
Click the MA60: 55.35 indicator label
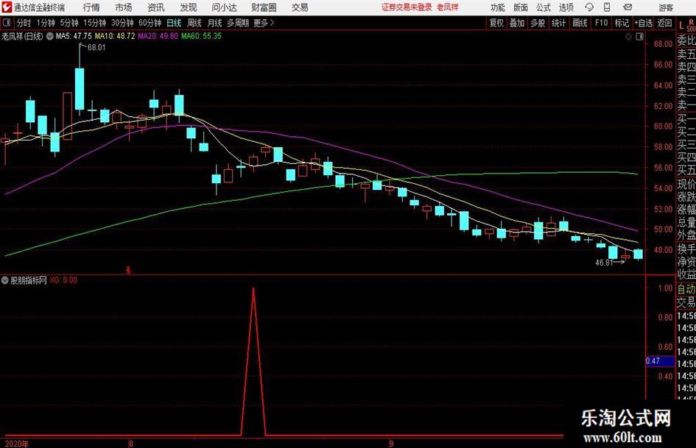pos(201,36)
